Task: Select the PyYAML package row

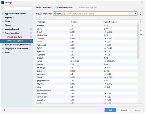Action: click(x=87, y=52)
